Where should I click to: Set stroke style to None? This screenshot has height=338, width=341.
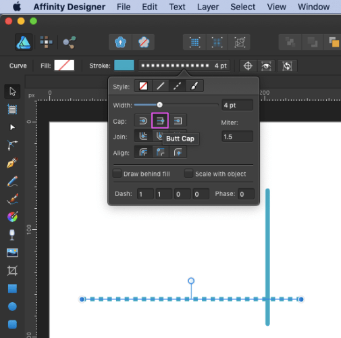click(x=143, y=86)
